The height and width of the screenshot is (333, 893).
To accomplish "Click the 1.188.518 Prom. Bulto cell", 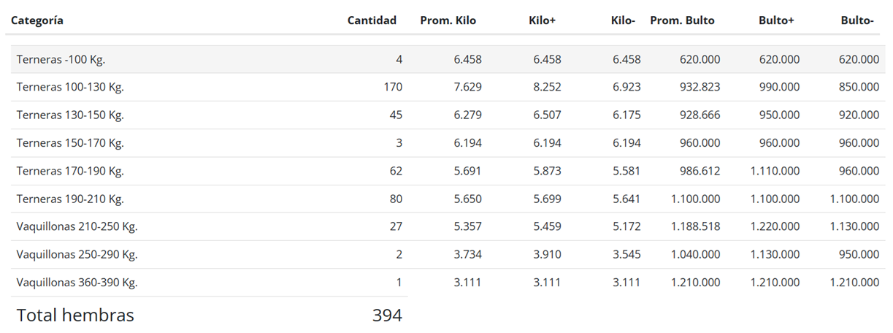I will (x=695, y=226).
